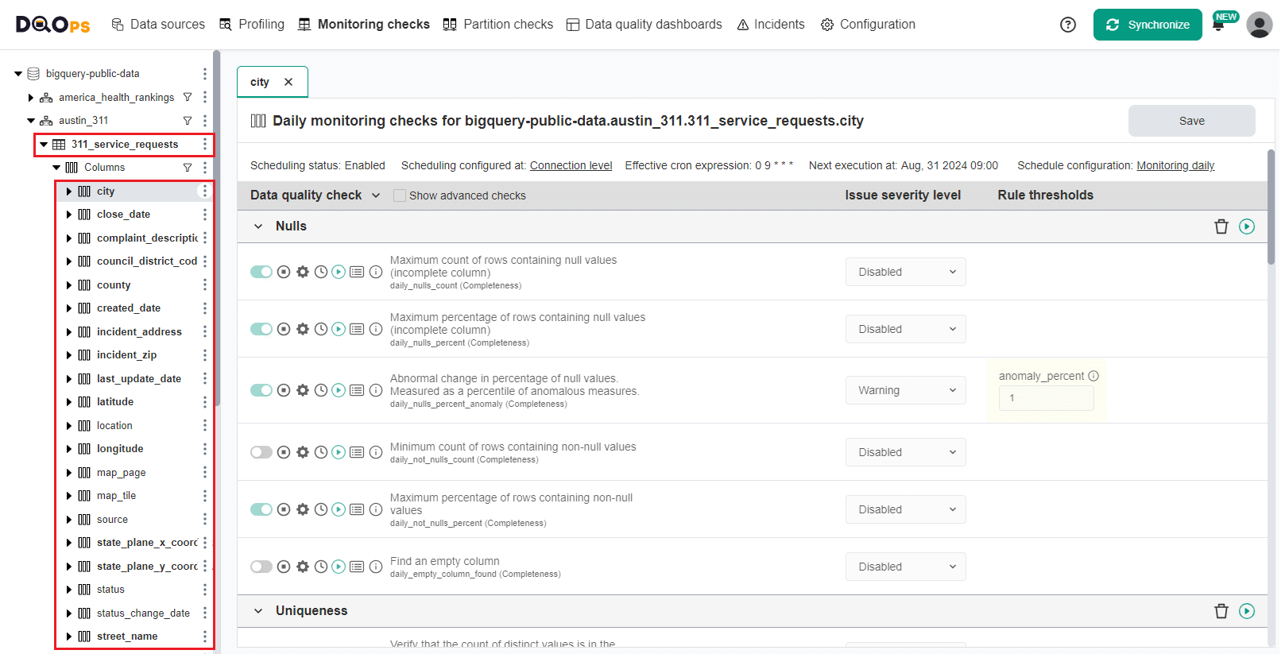Expand the close_date column node
This screenshot has height=654, width=1281.
click(69, 215)
